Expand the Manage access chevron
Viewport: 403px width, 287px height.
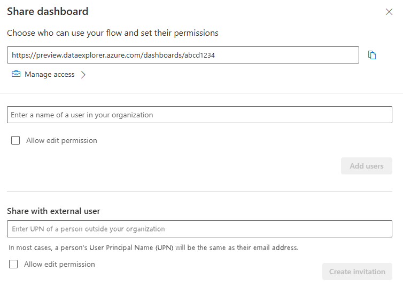click(83, 75)
